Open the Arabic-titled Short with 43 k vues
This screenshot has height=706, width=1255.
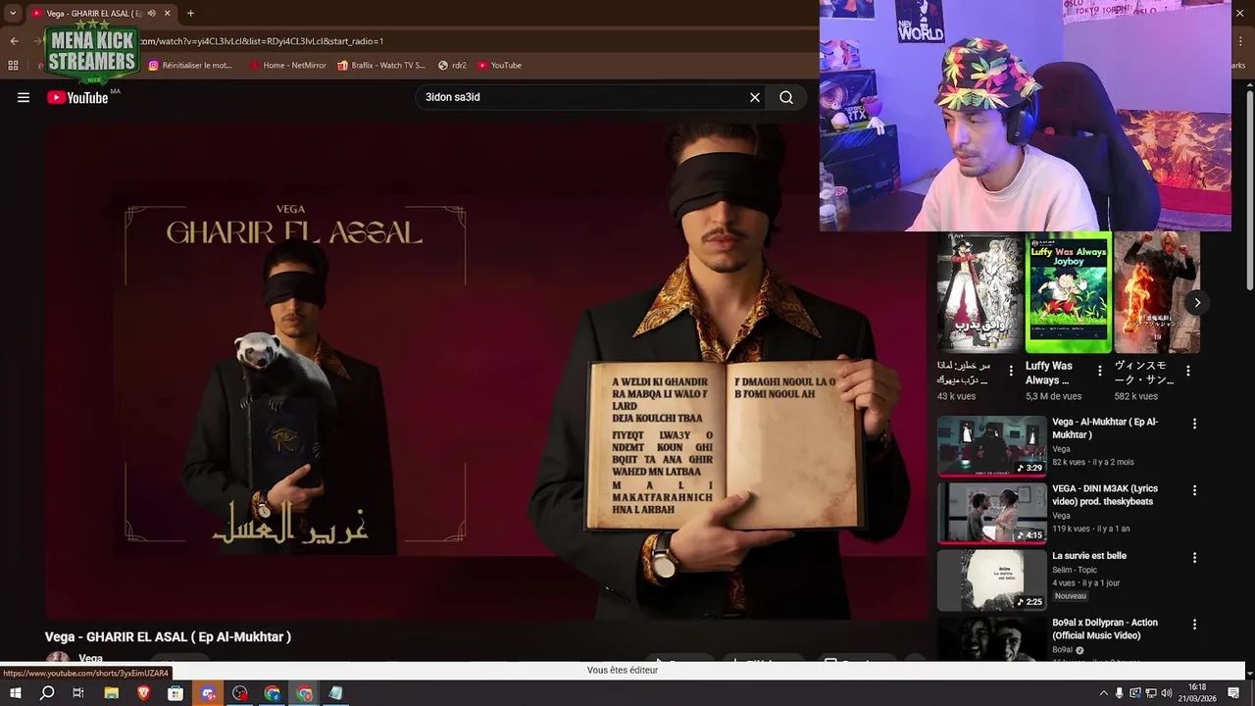(979, 292)
